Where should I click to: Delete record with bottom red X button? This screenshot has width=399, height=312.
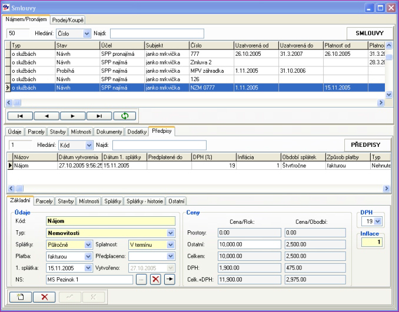[44, 297]
